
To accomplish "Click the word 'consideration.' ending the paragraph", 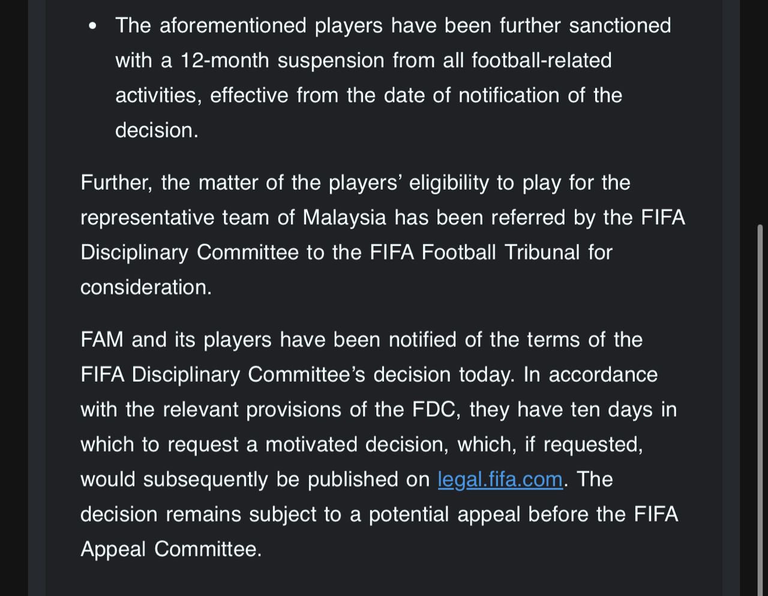I will click(146, 287).
